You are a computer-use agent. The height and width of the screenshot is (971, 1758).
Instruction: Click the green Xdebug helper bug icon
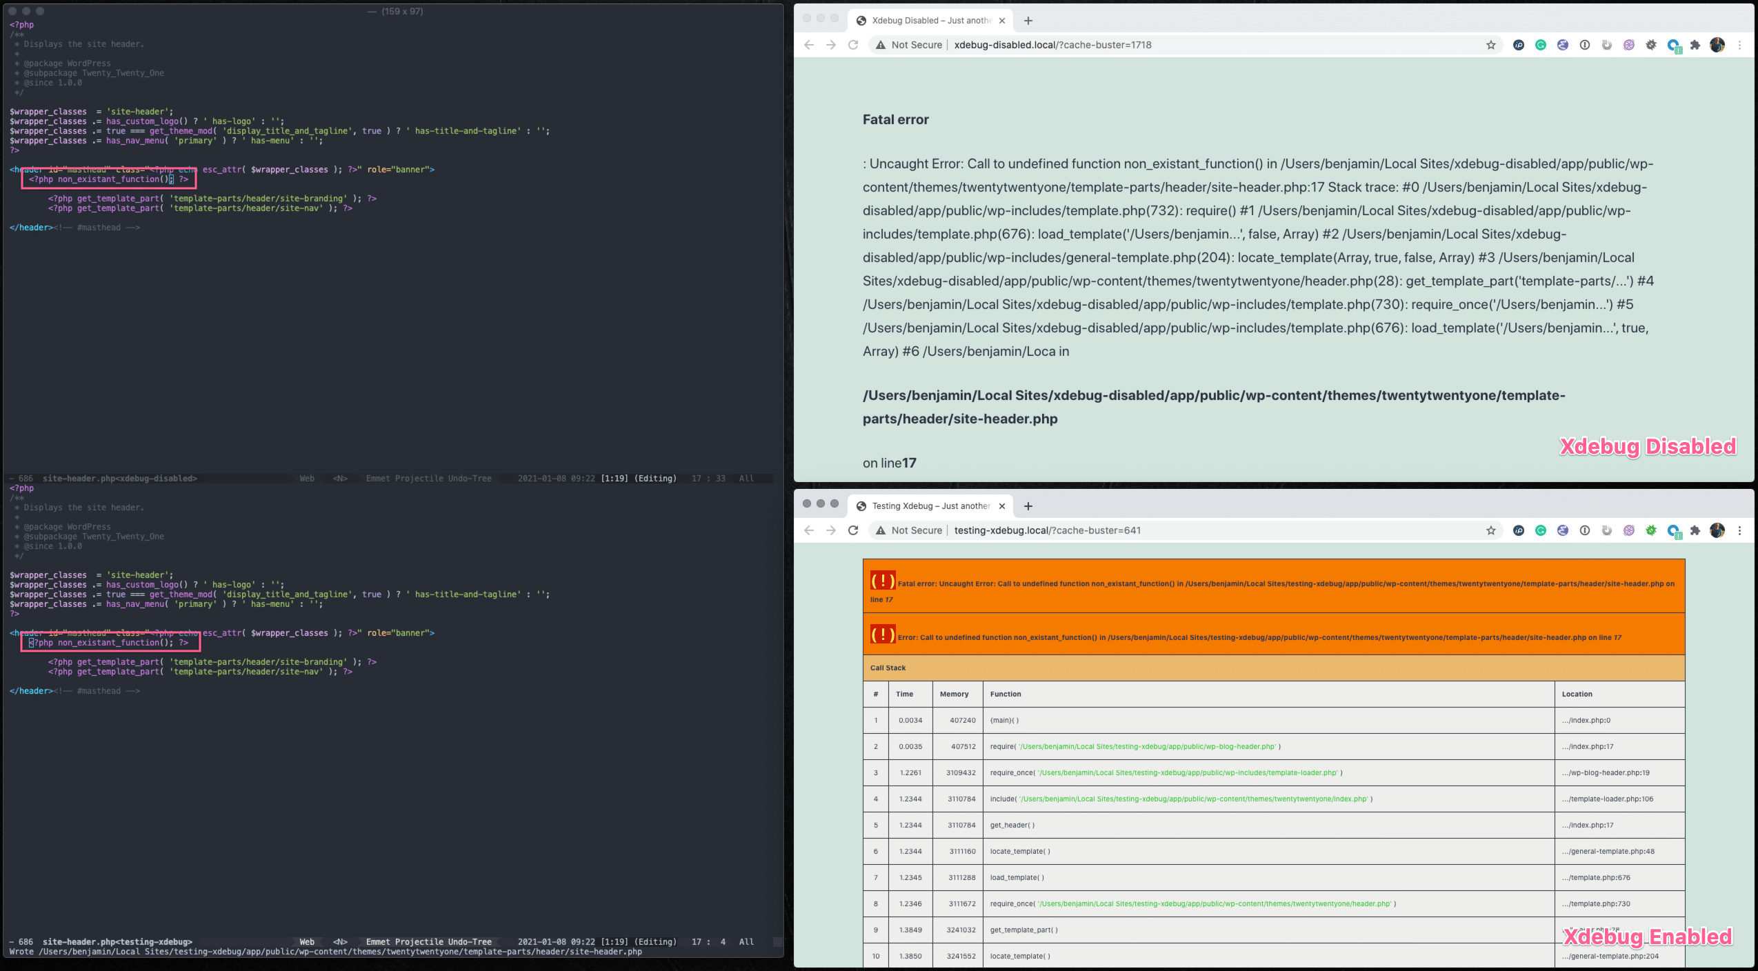pos(1650,530)
